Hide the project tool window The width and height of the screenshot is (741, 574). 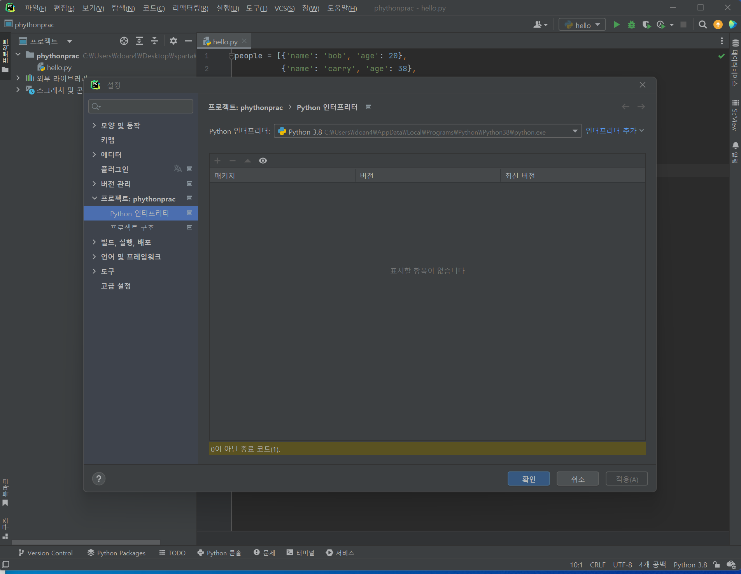point(189,41)
